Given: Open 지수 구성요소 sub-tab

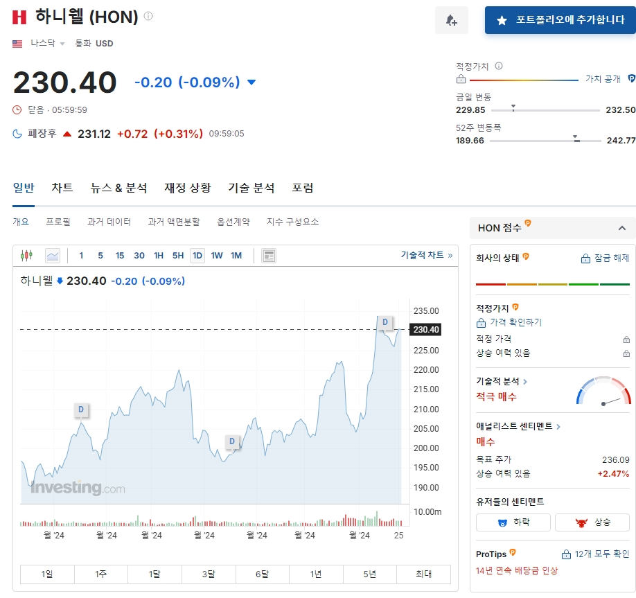Looking at the screenshot, I should pyautogui.click(x=292, y=222).
